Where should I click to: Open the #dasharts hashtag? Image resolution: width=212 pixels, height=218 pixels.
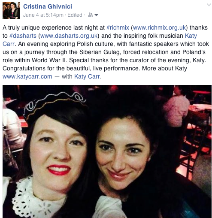point(23,36)
